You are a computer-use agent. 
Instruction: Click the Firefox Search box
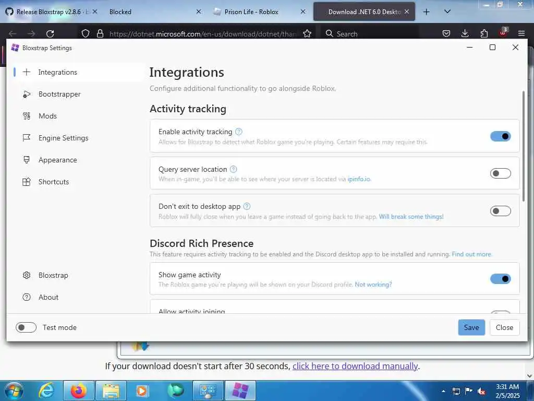tap(370, 33)
